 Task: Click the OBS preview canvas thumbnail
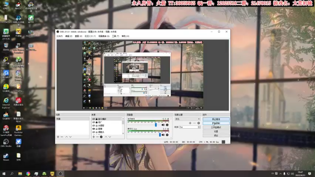[143, 75]
